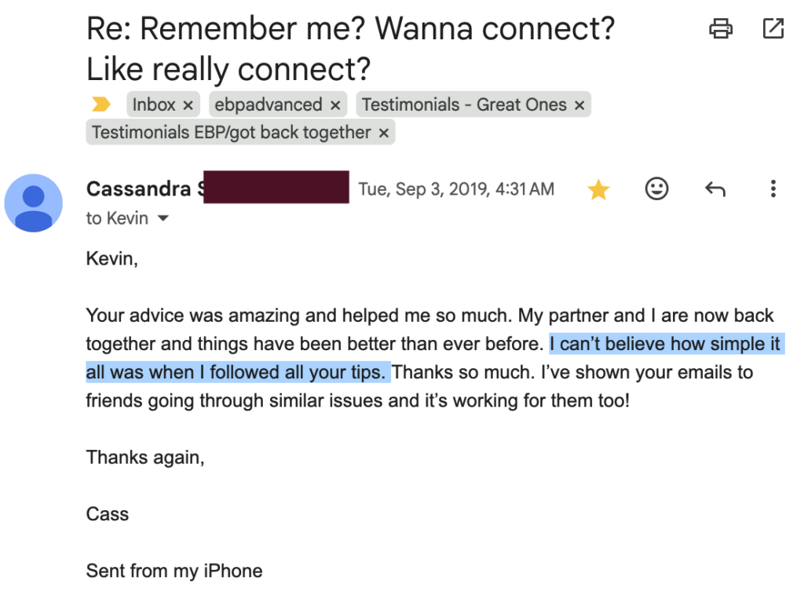The height and width of the screenshot is (610, 804).
Task: Expand recipient details next to Kevin
Action: click(163, 218)
